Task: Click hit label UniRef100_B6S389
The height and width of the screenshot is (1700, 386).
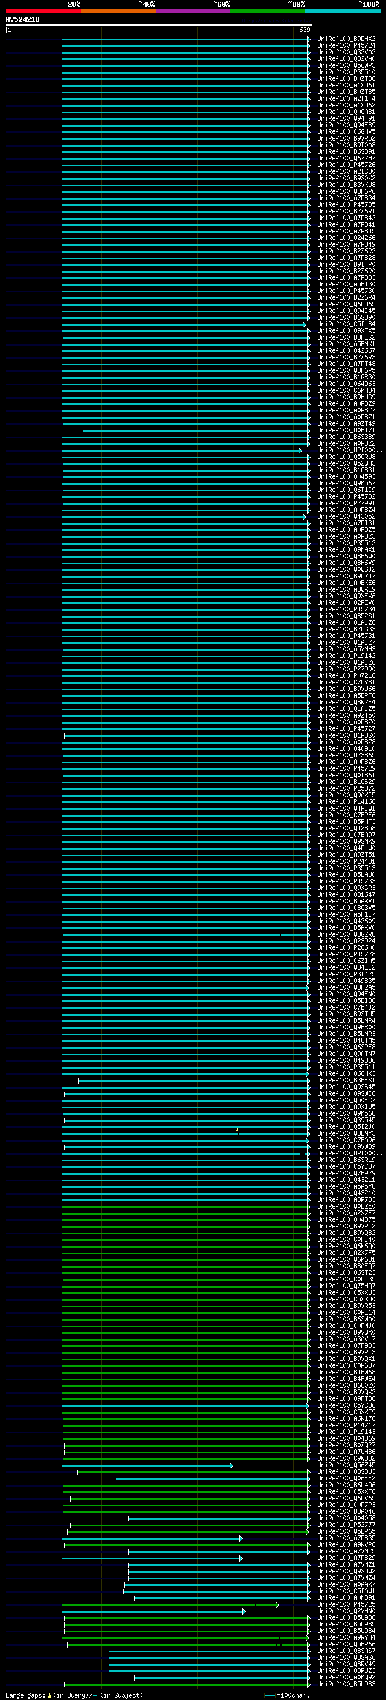Action: 346,437
